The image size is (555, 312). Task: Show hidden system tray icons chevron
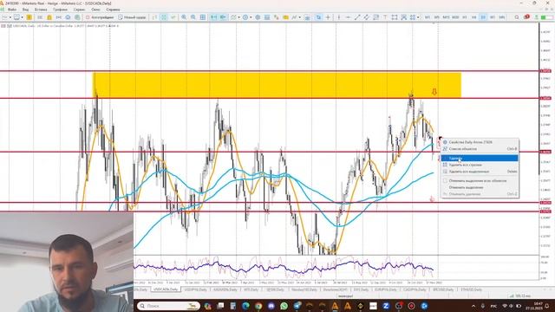(473, 306)
